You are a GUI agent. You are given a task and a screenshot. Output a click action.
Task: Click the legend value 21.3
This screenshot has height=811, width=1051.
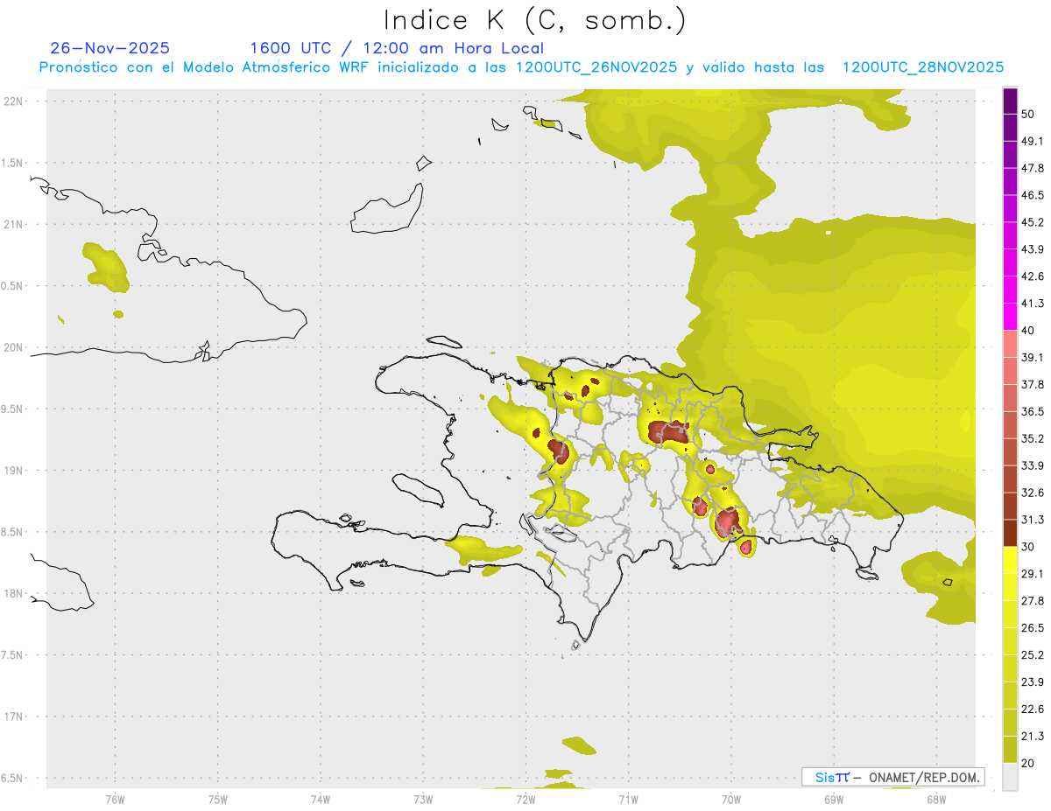click(1033, 737)
